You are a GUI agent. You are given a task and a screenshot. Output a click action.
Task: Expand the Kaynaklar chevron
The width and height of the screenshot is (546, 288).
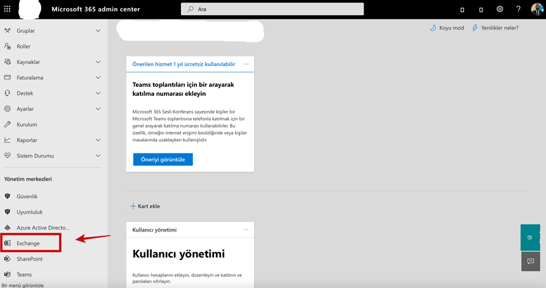(x=98, y=62)
